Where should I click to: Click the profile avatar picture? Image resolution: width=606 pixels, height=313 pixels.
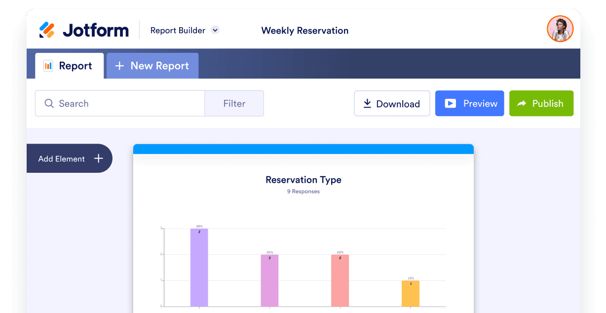[x=560, y=29]
